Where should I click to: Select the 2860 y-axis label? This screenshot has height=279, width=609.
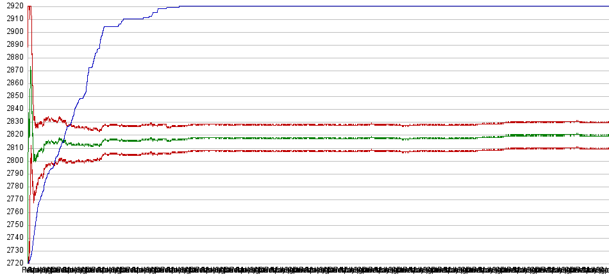tap(13, 83)
